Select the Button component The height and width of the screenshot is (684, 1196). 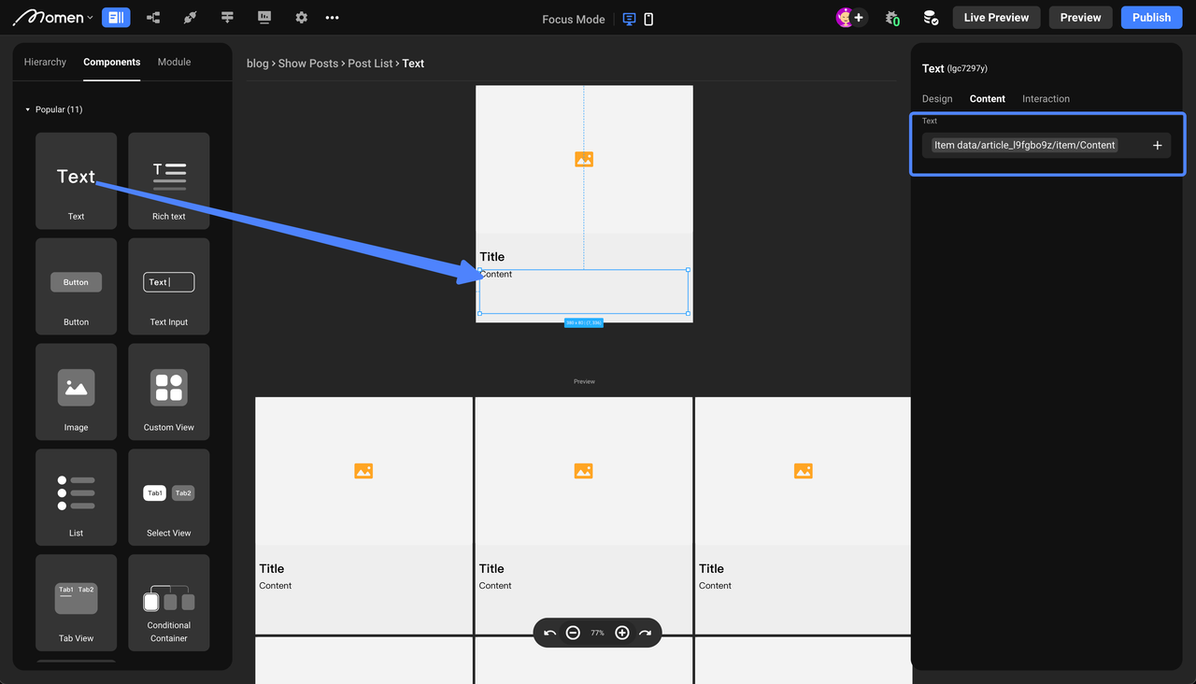click(x=76, y=286)
